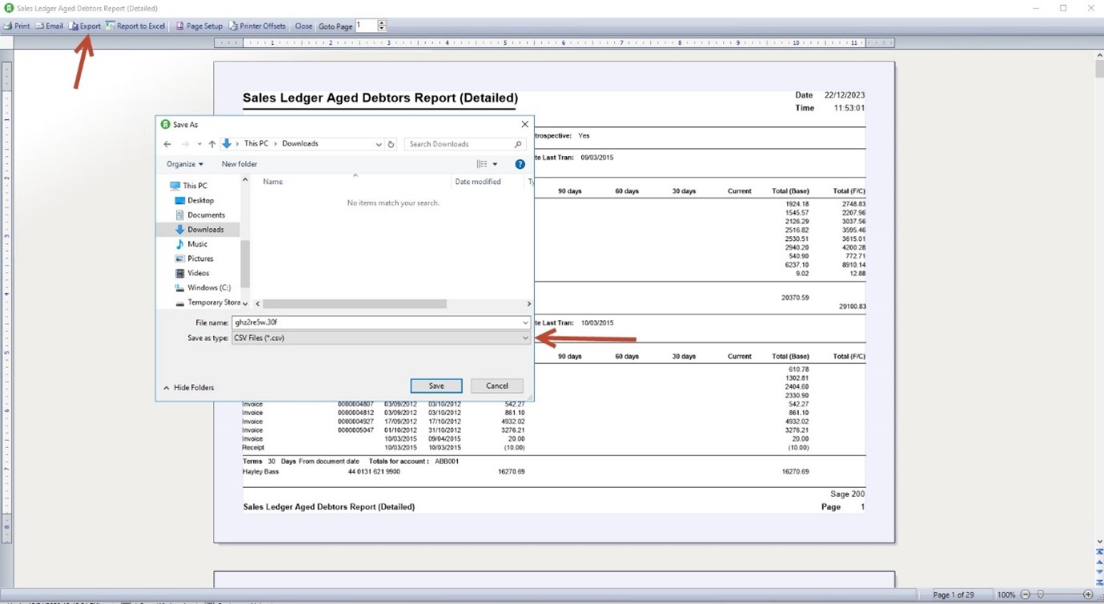Viewport: 1104px width, 604px height.
Task: Click 'This PC' in the address bar
Action: click(256, 144)
